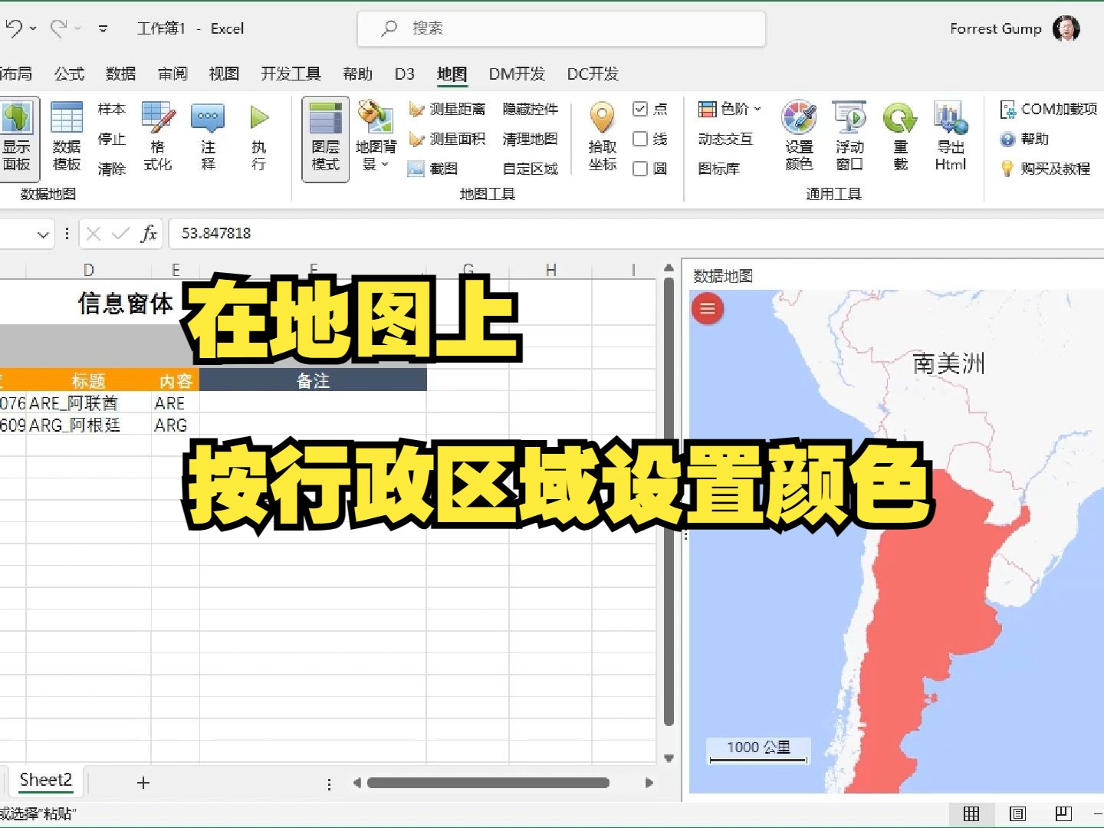Switch to the 视图 ribbon tab
Screen dimensions: 1104x828
coord(223,74)
